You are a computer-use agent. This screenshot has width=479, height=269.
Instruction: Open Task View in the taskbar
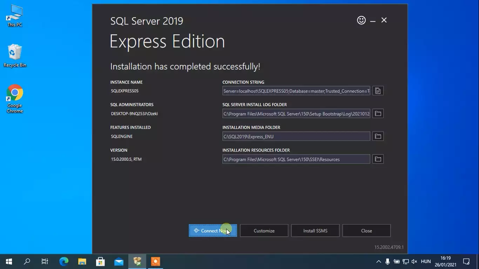(x=45, y=261)
